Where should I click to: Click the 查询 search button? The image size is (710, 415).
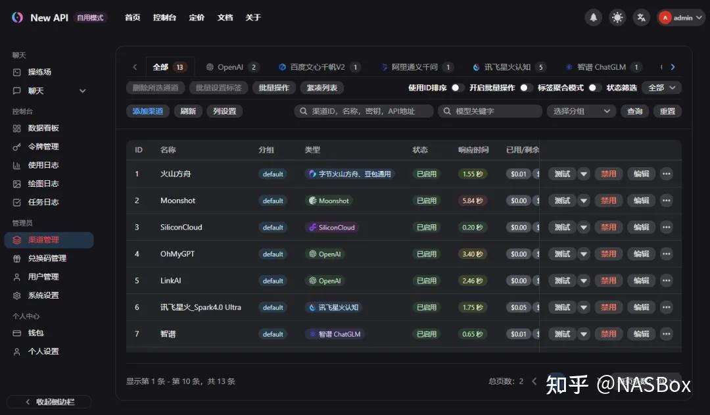pos(634,111)
